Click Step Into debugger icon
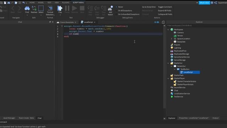 tap(90, 9)
